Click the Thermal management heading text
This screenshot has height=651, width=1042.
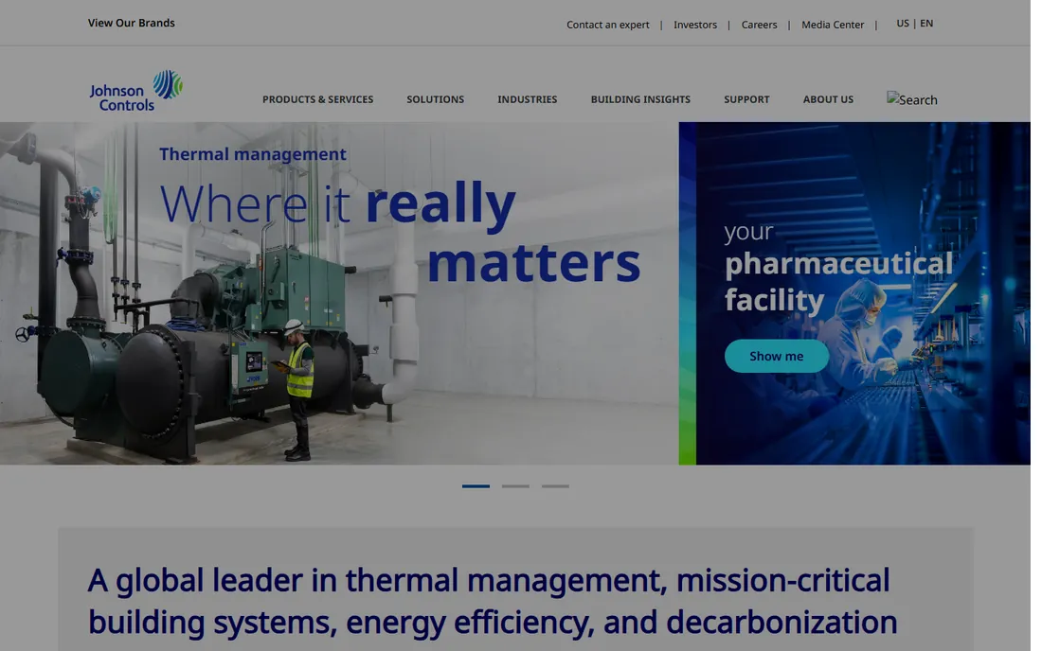[x=253, y=154]
